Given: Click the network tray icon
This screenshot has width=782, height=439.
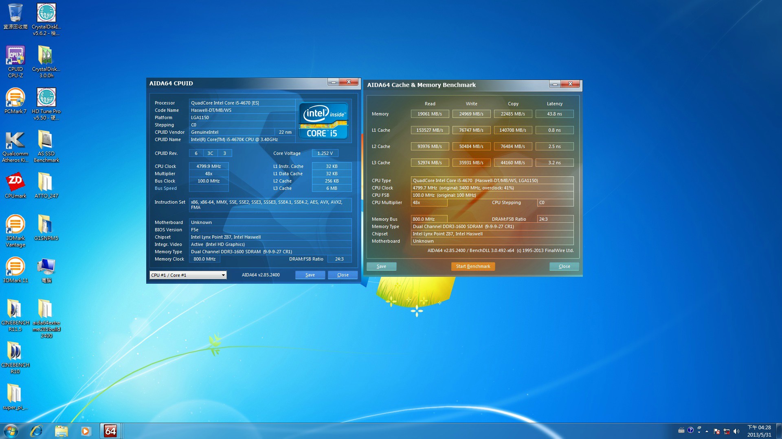Looking at the screenshot, I should point(726,431).
